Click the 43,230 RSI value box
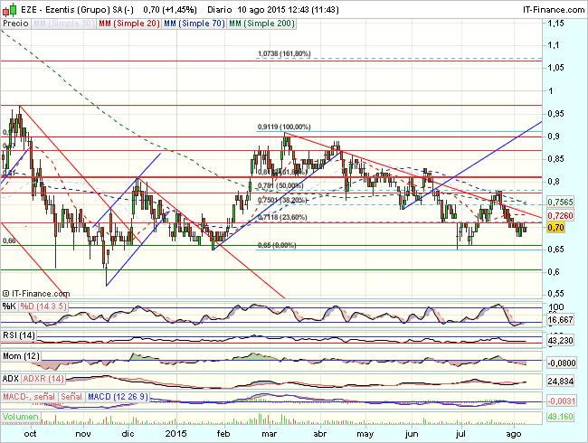Screen dimensions: 588x443 pos(560,341)
